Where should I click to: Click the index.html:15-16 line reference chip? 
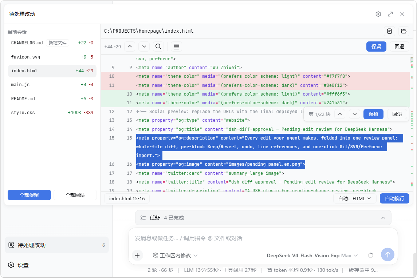tap(127, 198)
